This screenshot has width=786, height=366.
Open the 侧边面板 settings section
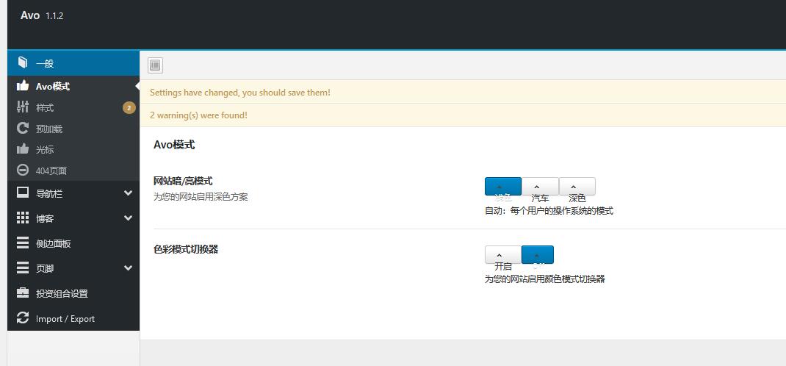coord(73,244)
